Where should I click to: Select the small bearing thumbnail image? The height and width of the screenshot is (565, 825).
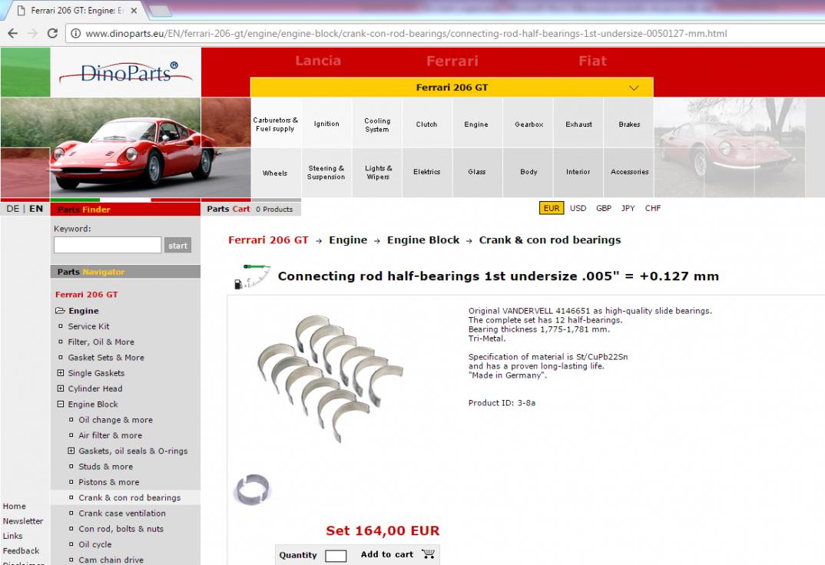coord(251,490)
